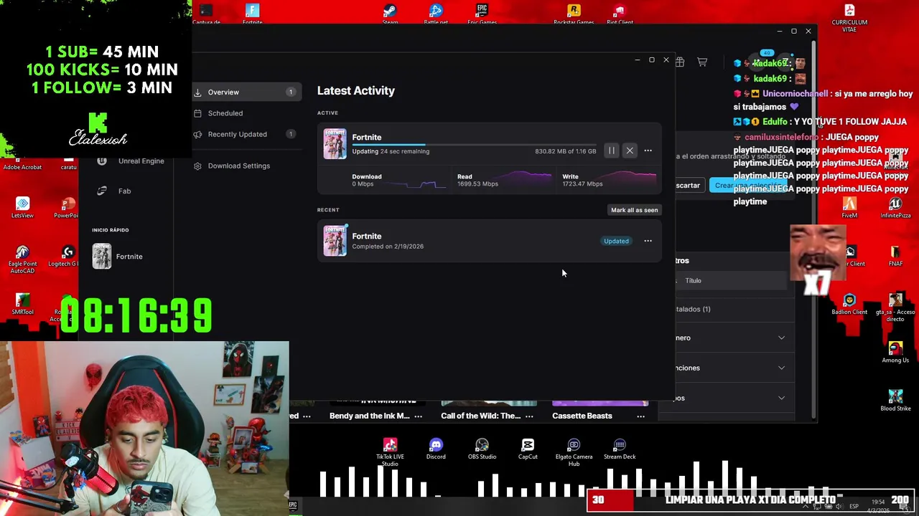
Task: Launch Fortnite from Inicio Rápido
Action: tap(118, 256)
